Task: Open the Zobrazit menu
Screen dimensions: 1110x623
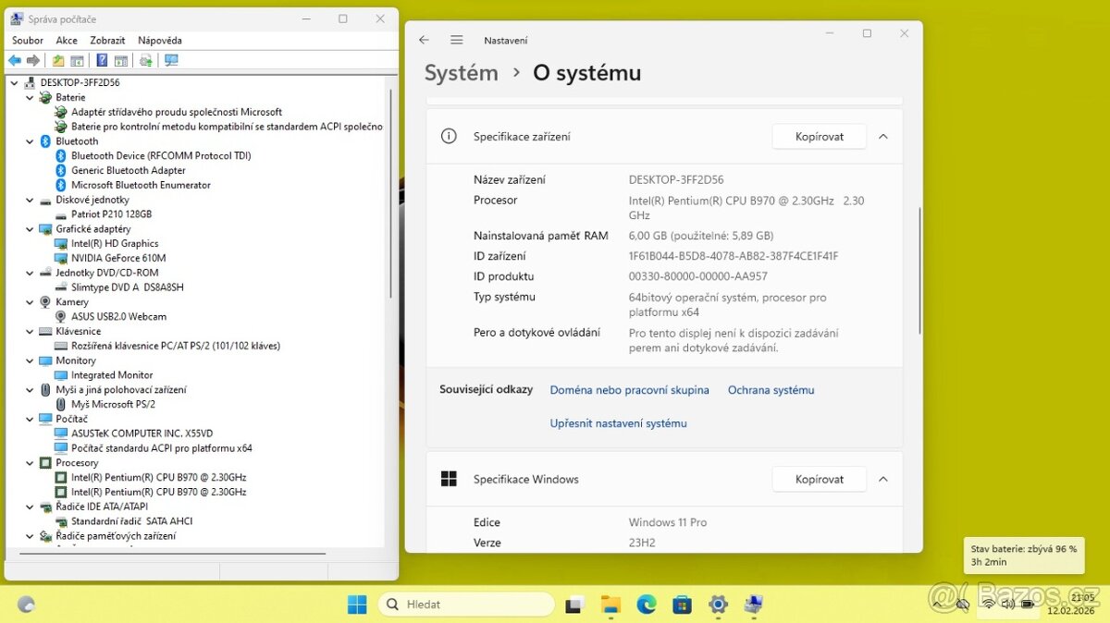Action: point(107,41)
